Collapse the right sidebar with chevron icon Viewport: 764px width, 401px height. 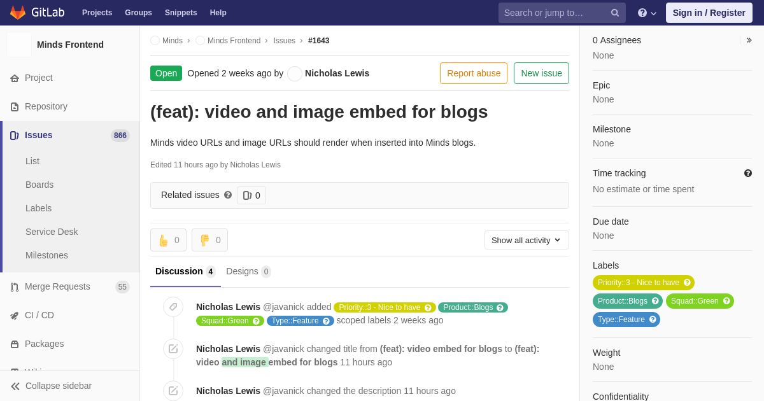click(x=749, y=40)
